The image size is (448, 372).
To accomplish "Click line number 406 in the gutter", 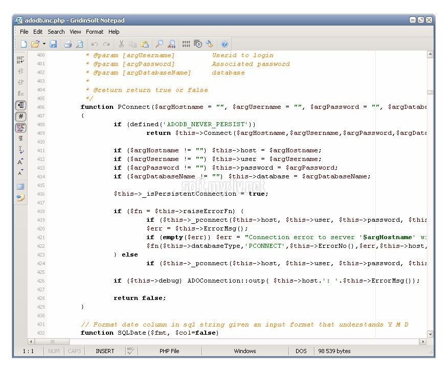I will point(41,107).
